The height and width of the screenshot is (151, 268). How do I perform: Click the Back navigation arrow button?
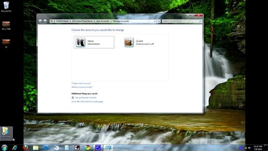coord(40,21)
